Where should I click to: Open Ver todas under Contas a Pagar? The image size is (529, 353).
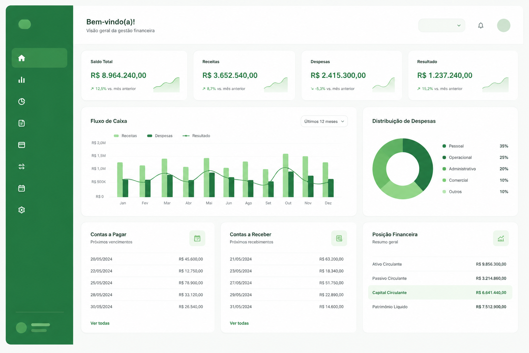[x=100, y=323]
